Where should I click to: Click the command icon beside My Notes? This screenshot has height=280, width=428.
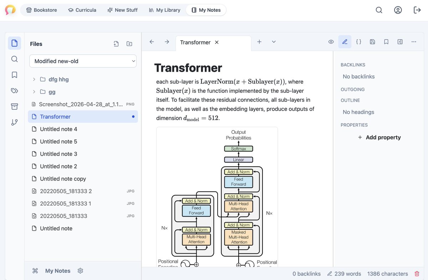(x=35, y=271)
